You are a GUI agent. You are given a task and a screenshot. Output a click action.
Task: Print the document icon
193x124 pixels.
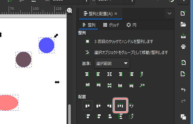(183, 47)
